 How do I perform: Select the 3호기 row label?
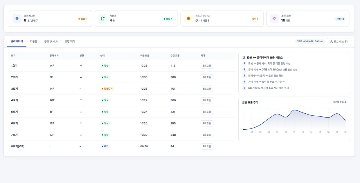14,89
